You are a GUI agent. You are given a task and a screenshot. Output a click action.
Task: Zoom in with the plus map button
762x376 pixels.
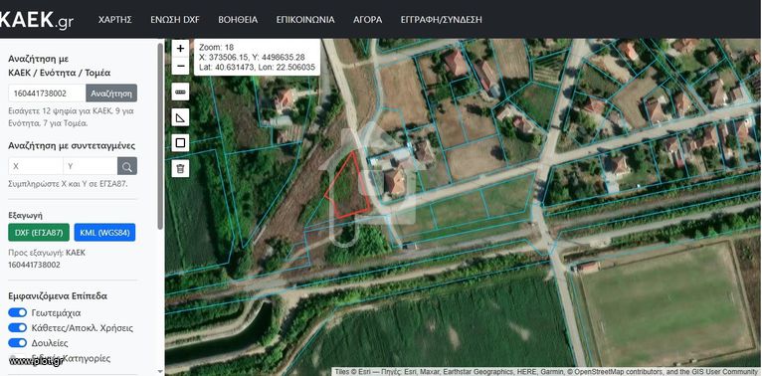pyautogui.click(x=180, y=48)
